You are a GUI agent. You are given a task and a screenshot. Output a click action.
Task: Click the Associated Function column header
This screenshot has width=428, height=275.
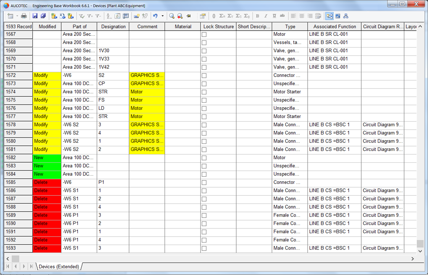[x=334, y=27]
